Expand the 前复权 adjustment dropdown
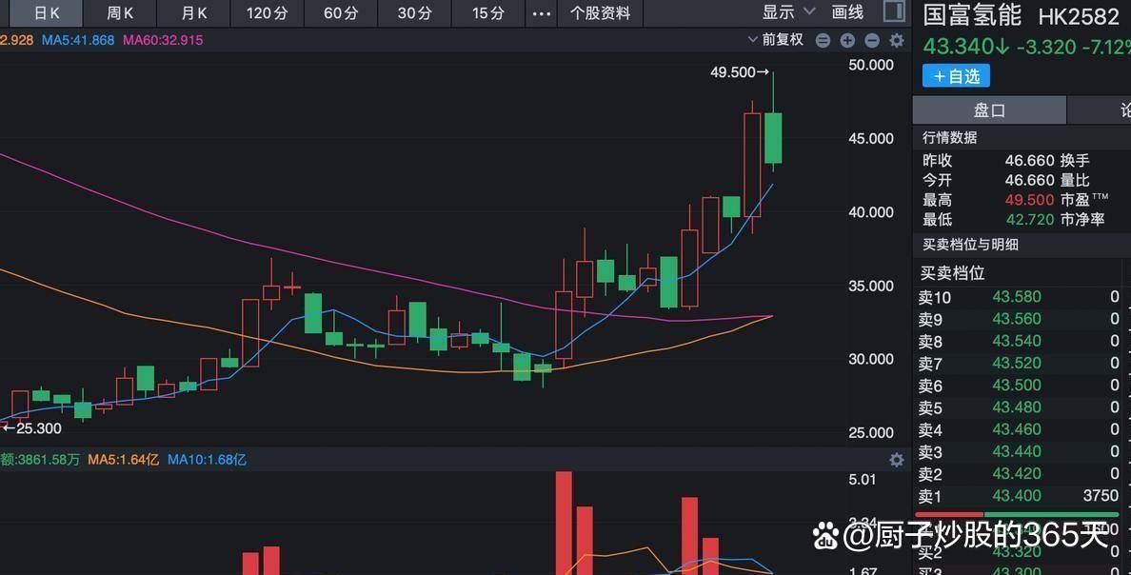 (x=776, y=40)
